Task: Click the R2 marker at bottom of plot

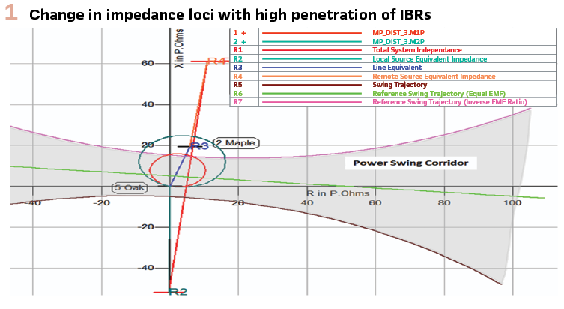Action: point(177,291)
